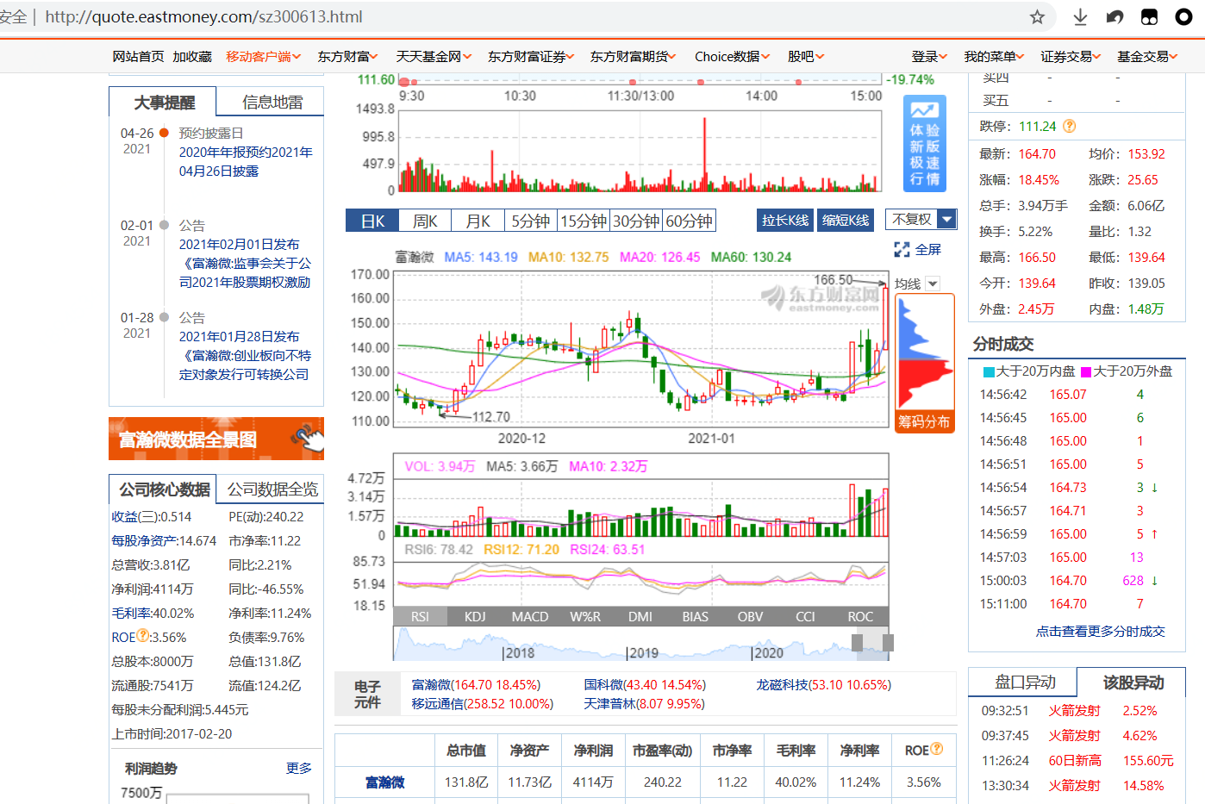Screen dimensions: 1205x804
Task: Select the W%R indicator tab
Action: (x=585, y=617)
